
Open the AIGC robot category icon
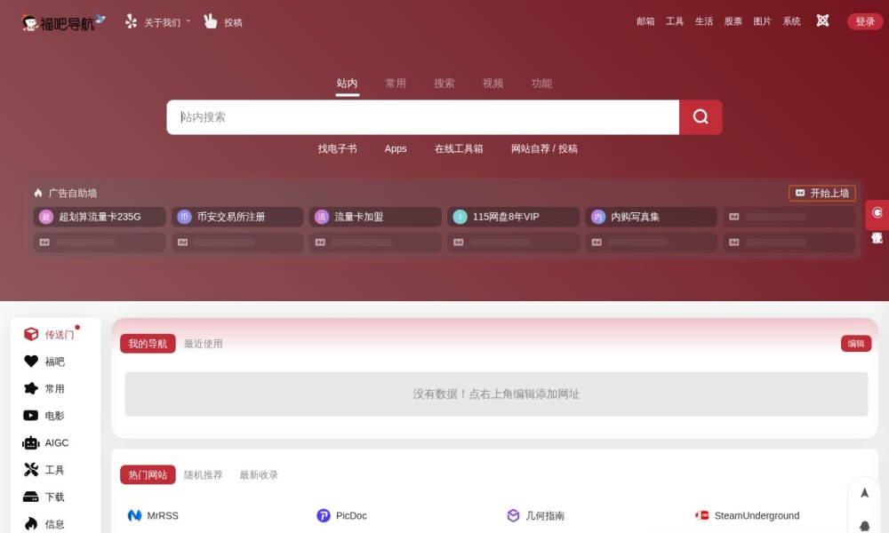pos(30,442)
